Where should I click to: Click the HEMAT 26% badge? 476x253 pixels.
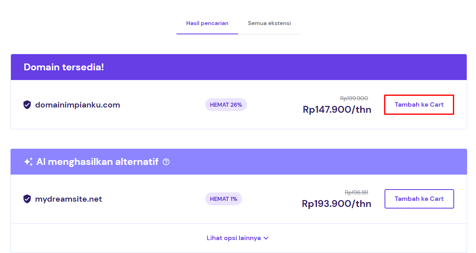226,105
